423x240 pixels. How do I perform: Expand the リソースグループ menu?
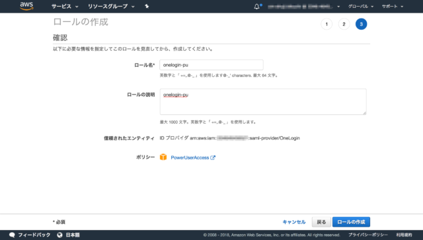click(x=111, y=6)
